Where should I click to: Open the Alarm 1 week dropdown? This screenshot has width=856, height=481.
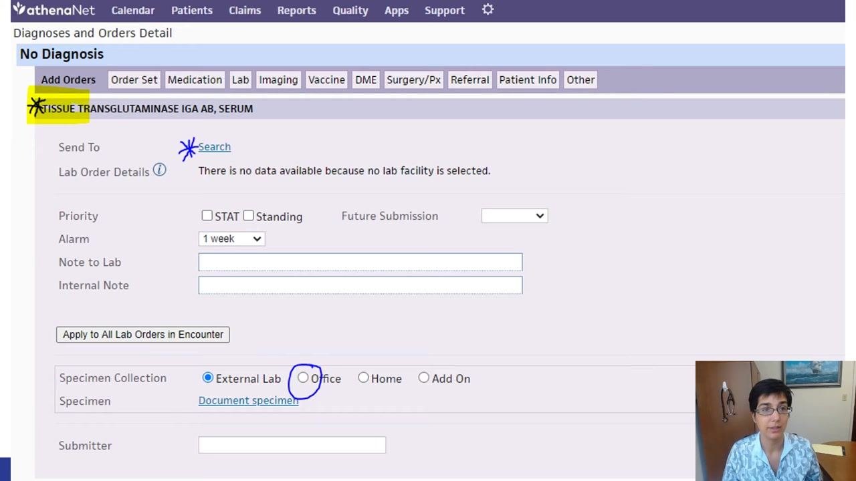click(231, 238)
